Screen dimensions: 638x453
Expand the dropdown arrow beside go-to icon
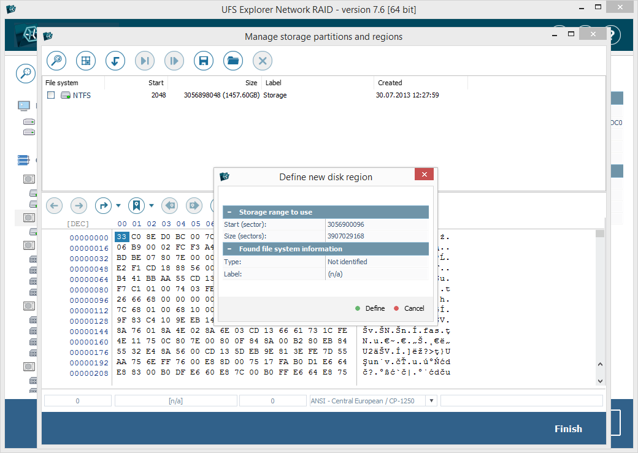coord(118,205)
